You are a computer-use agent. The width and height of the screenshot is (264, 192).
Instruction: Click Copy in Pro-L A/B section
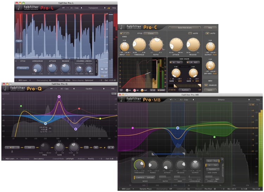click(x=76, y=8)
